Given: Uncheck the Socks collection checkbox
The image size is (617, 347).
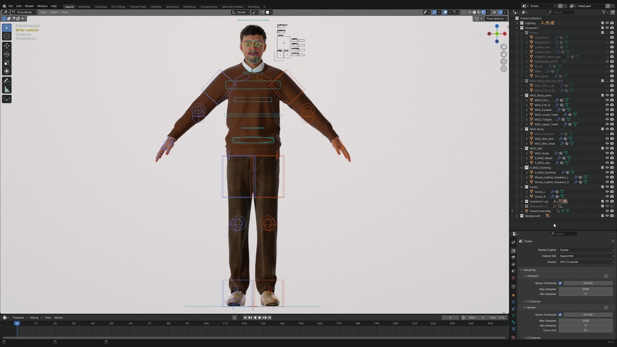Looking at the screenshot, I should pos(603,187).
